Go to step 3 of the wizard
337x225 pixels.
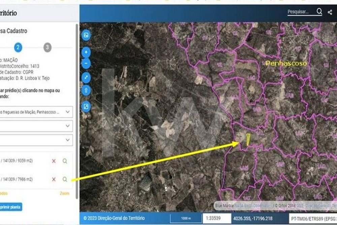[47, 47]
